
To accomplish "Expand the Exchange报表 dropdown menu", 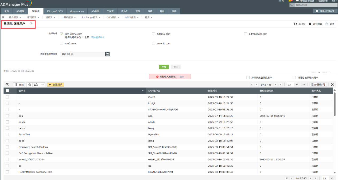I will point(91,17).
